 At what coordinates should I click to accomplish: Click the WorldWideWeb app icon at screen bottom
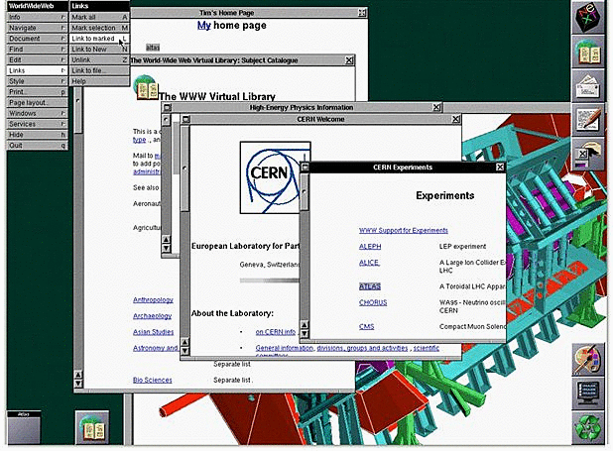[92, 427]
